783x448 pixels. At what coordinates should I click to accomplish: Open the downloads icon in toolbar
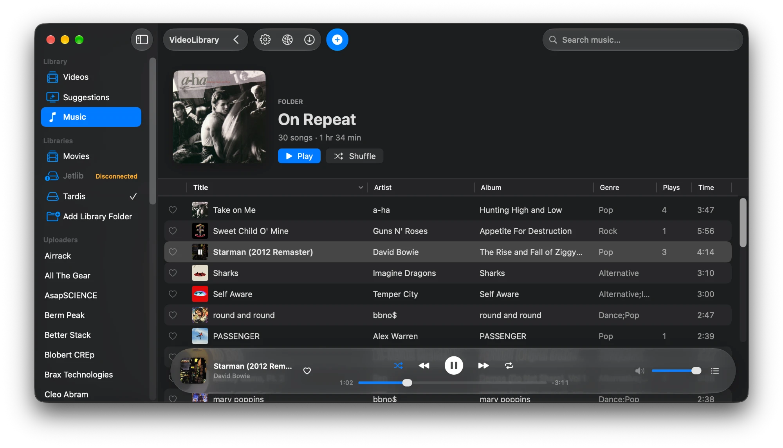[x=309, y=40]
